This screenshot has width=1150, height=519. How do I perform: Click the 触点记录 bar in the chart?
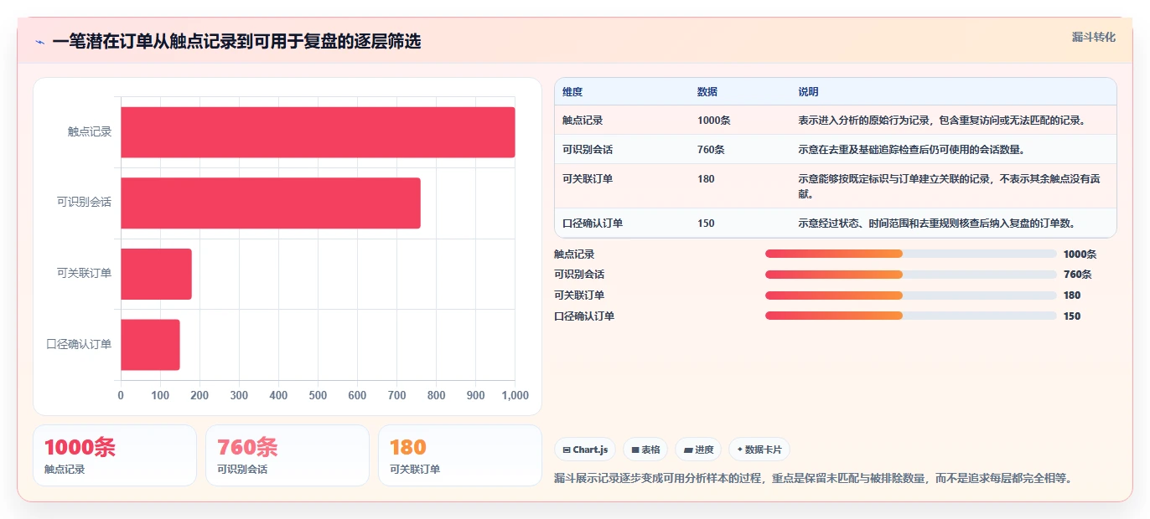(318, 132)
